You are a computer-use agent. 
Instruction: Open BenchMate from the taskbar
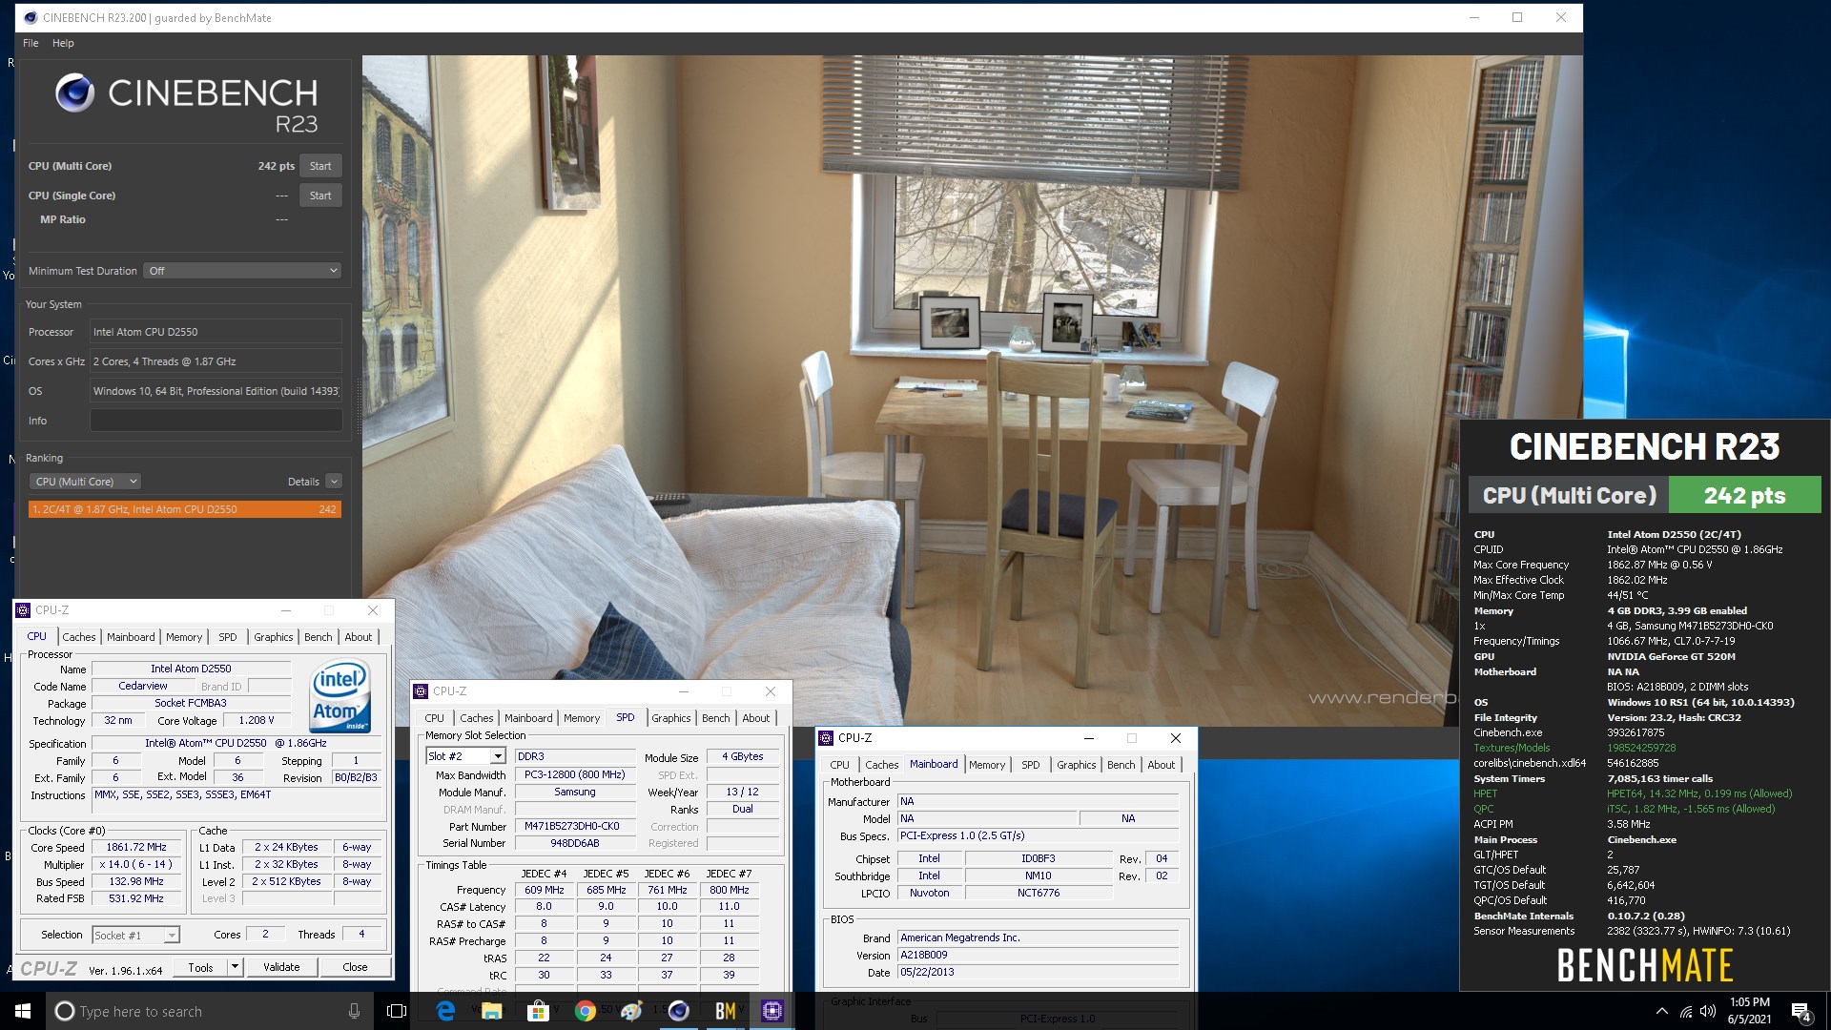(x=726, y=1011)
